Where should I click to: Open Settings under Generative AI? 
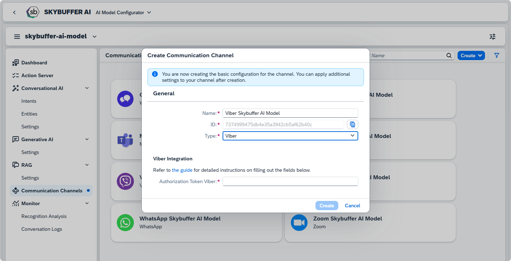tap(30, 152)
